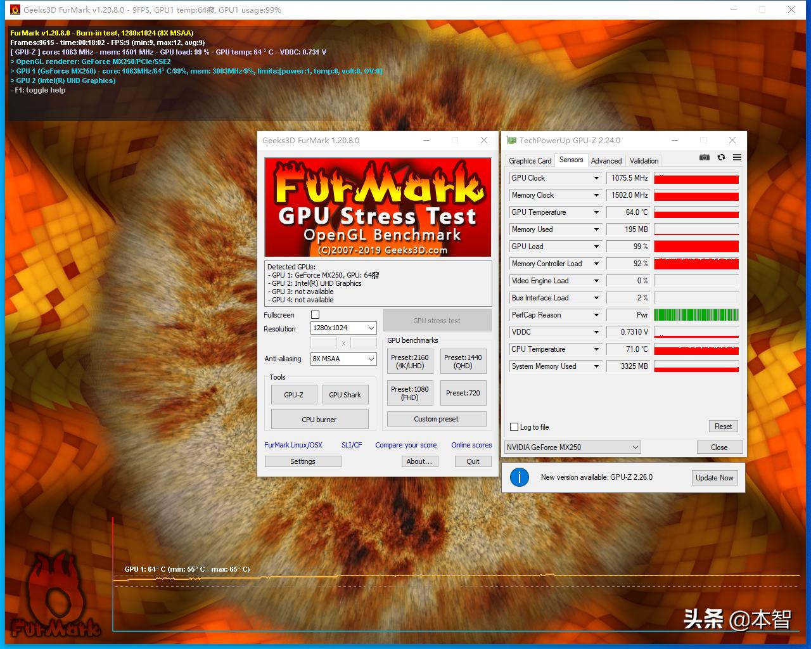Expand the System Memory Used sensor dropdown
This screenshot has width=811, height=649.
coord(596,366)
